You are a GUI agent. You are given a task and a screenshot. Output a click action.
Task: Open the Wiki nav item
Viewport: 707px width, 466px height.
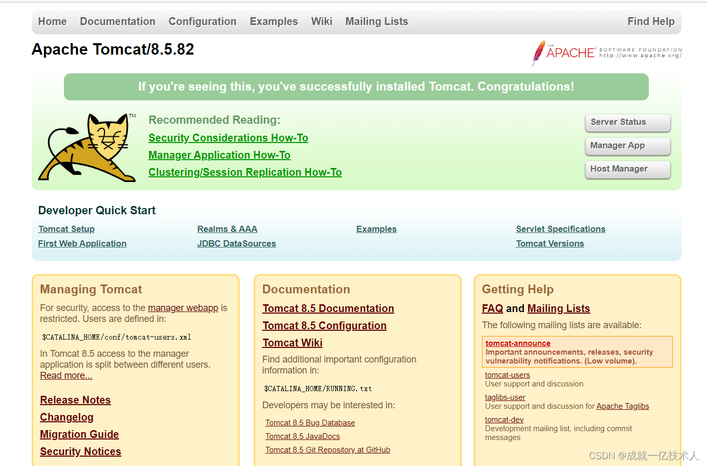(x=322, y=21)
